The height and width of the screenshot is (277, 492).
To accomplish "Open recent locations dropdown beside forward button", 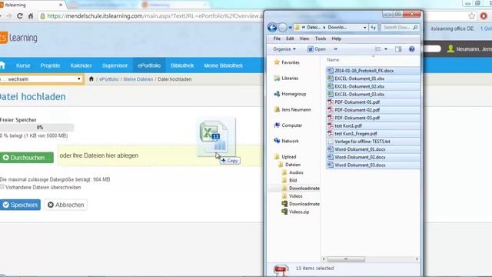I will (x=290, y=28).
